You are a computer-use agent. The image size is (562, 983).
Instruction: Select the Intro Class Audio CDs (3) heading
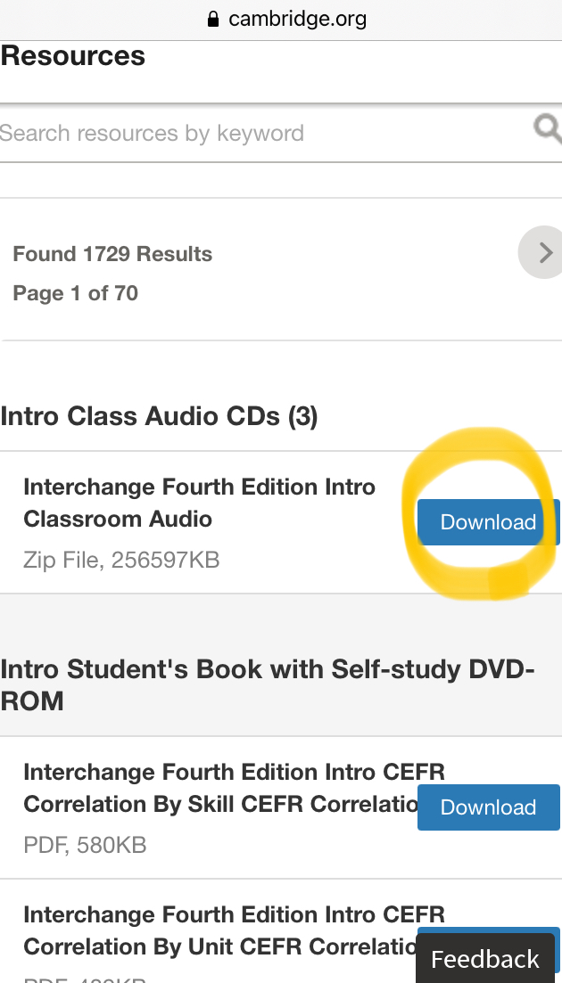pos(160,416)
